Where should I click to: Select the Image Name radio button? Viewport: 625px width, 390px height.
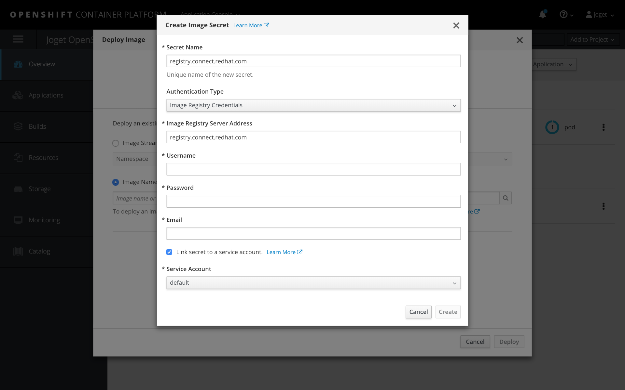click(116, 182)
